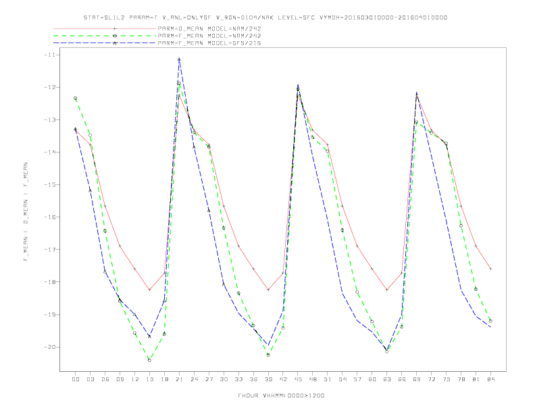Click x-axis tick label 84
The width and height of the screenshot is (535, 413).
(490, 379)
